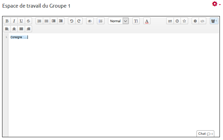Viewport: 223px width, 140px height.
Task: Clear authorship colors with eye icon
Action: 90,21
